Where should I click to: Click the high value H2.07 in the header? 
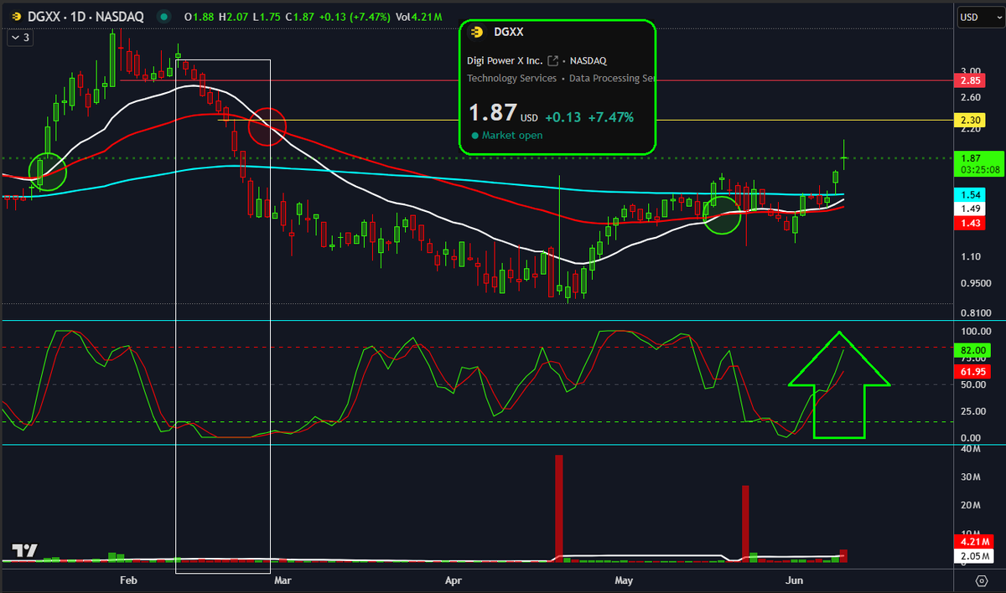232,17
